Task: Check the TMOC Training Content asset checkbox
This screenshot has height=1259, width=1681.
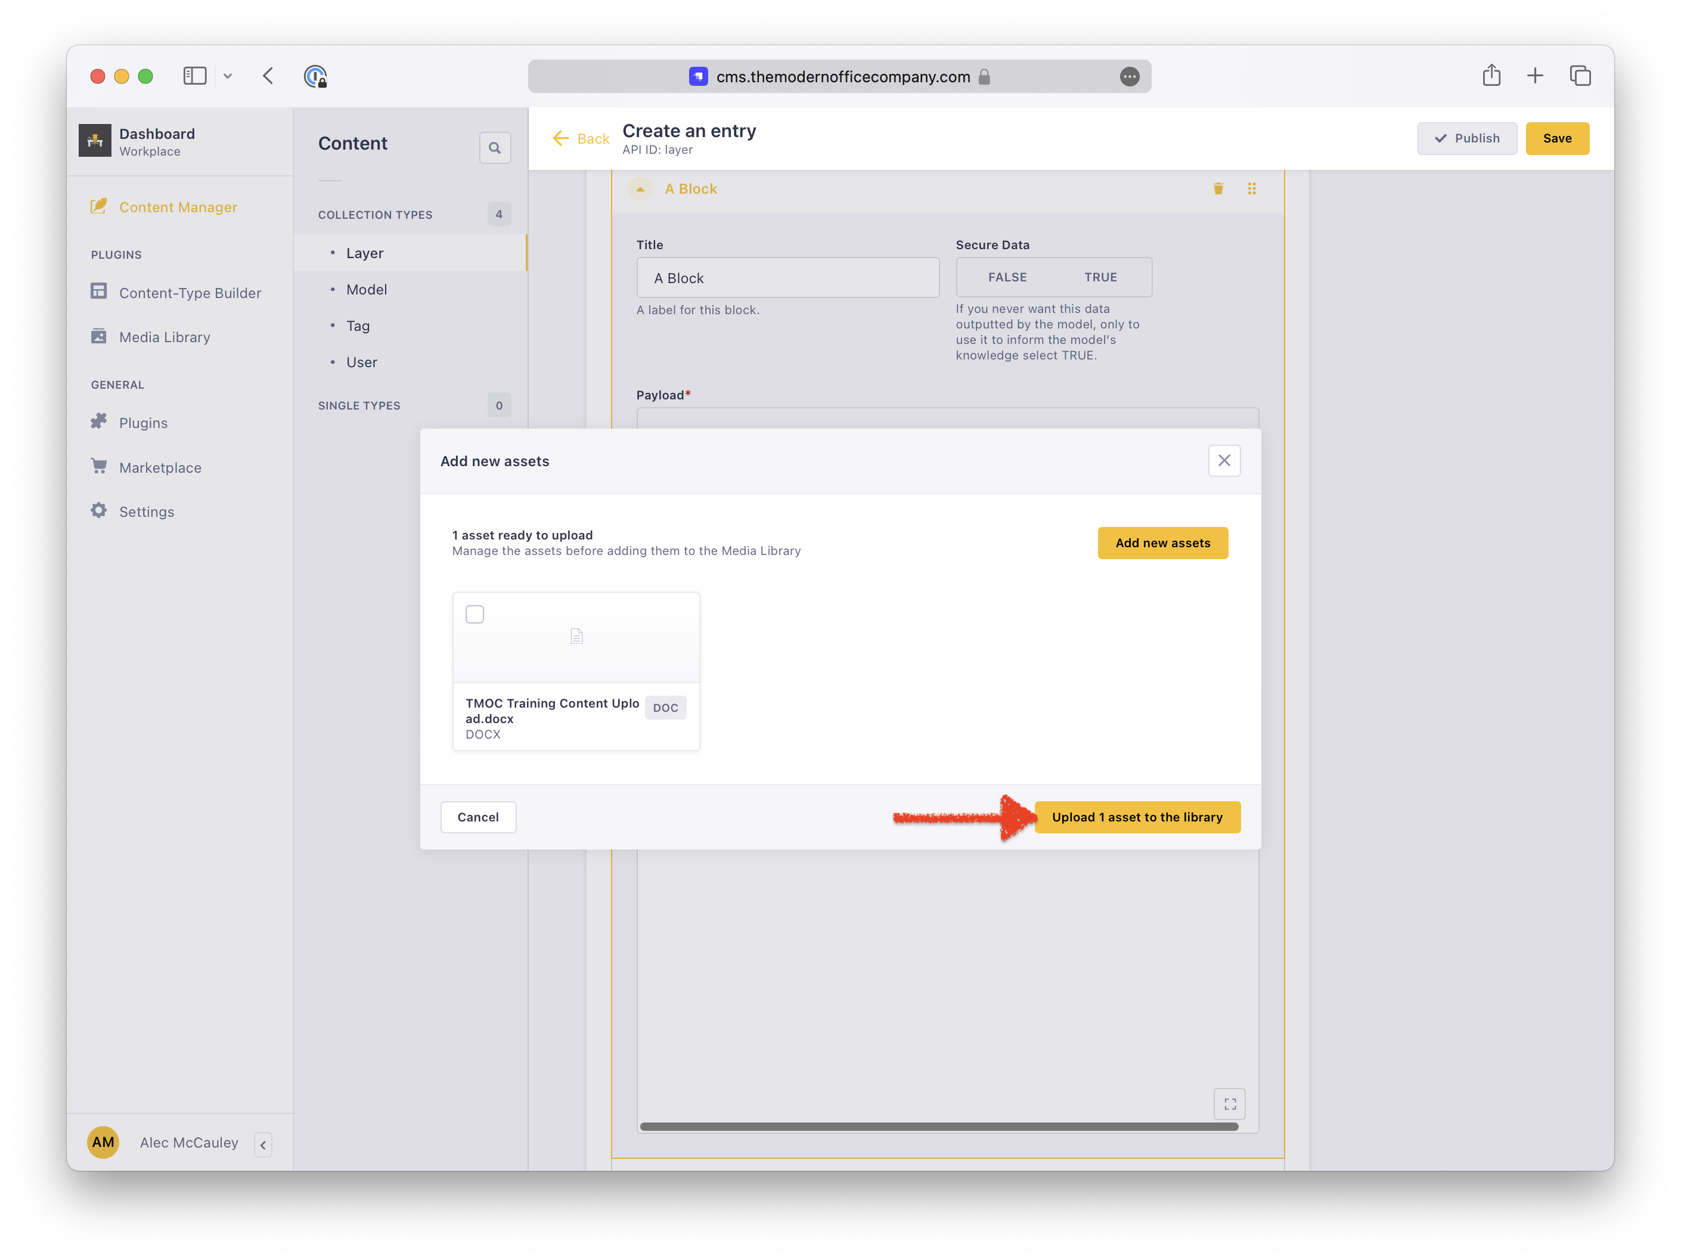Action: [x=474, y=614]
